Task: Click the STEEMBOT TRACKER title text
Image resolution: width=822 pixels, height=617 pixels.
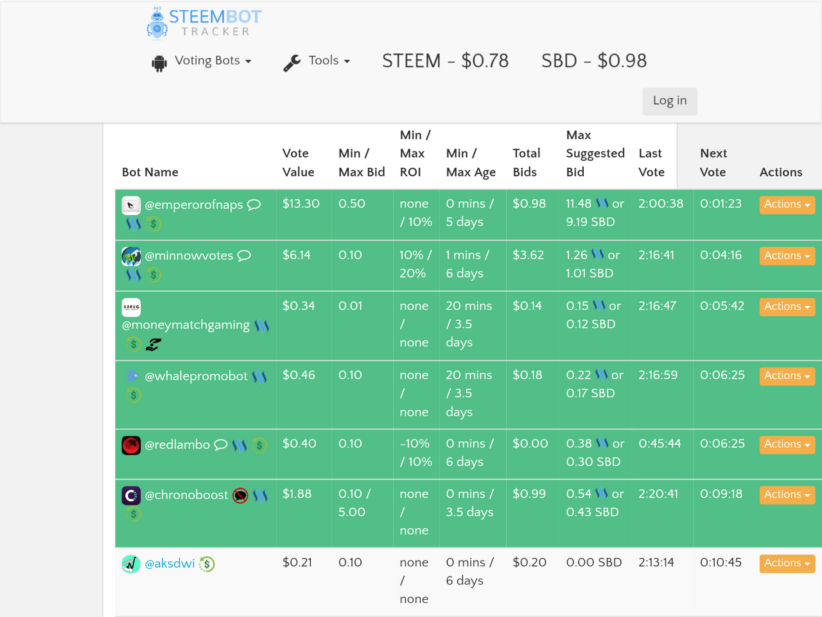Action: [215, 22]
